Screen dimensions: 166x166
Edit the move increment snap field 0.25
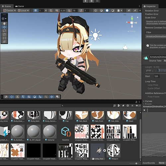point(63,11)
